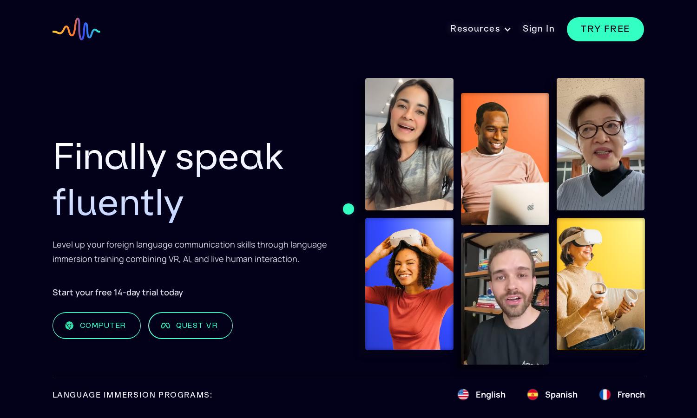This screenshot has width=697, height=418.
Task: Open photo of woman lifting VR headset on blue background
Action: 409,284
